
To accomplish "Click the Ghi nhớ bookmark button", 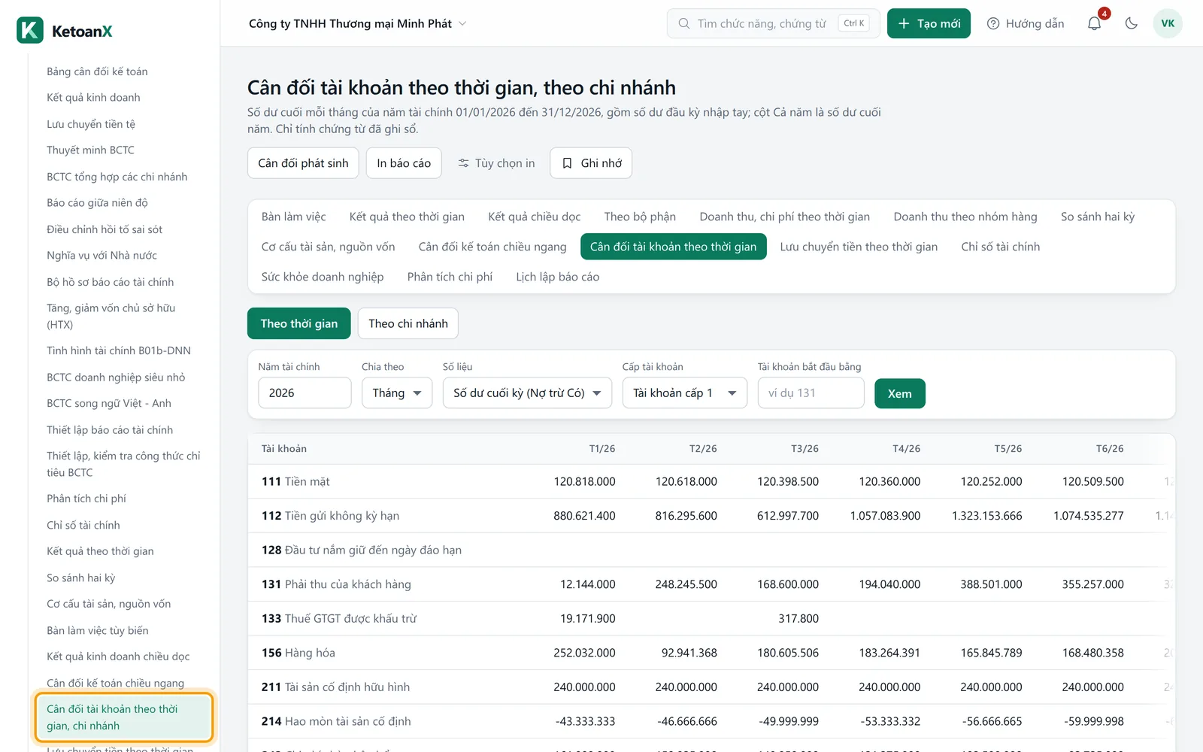I will [591, 163].
